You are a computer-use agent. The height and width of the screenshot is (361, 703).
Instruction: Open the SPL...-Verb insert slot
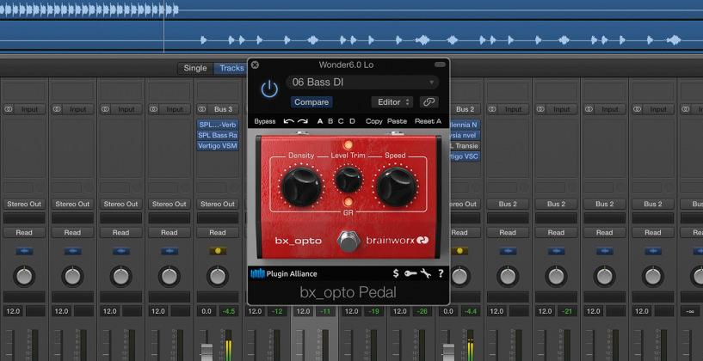click(218, 125)
